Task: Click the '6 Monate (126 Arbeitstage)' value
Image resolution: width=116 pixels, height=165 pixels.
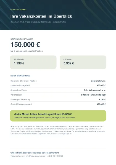Action: click(93, 95)
